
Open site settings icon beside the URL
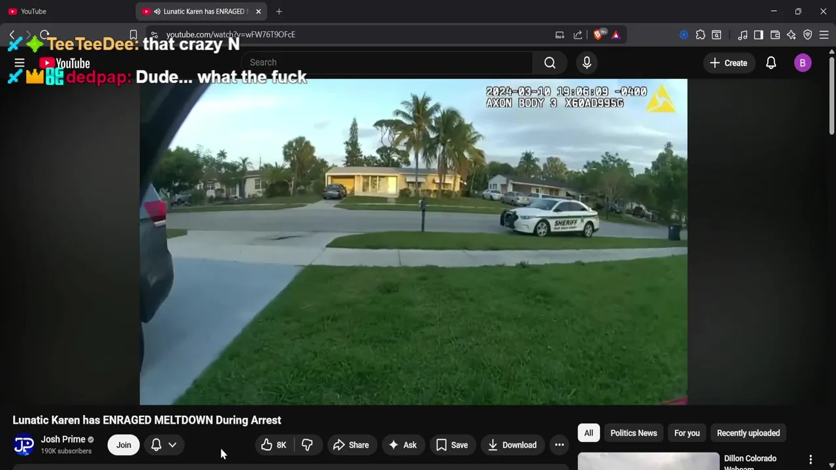point(153,35)
